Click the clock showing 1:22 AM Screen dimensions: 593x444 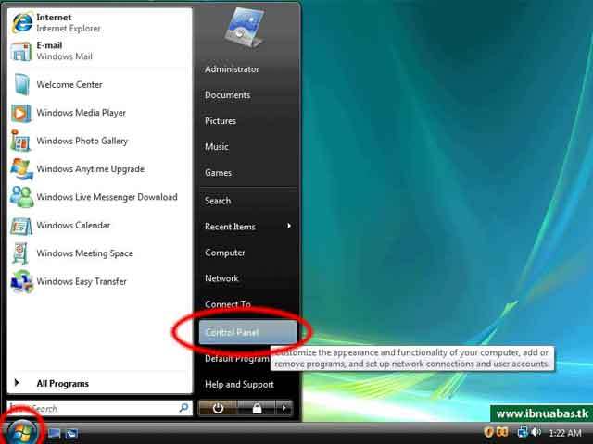click(x=564, y=433)
